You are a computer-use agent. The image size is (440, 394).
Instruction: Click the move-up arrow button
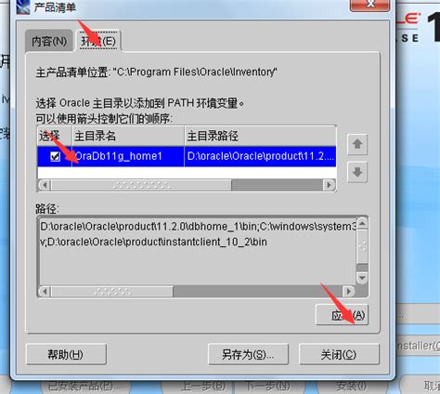tap(357, 144)
